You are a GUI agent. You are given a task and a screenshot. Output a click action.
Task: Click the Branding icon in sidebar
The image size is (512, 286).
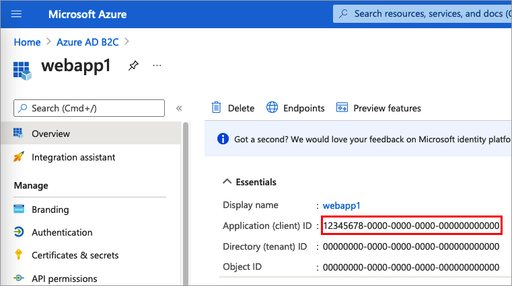[19, 209]
